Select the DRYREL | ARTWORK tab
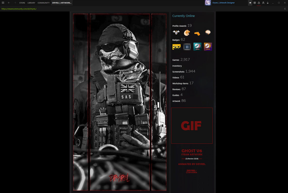 point(62,3)
